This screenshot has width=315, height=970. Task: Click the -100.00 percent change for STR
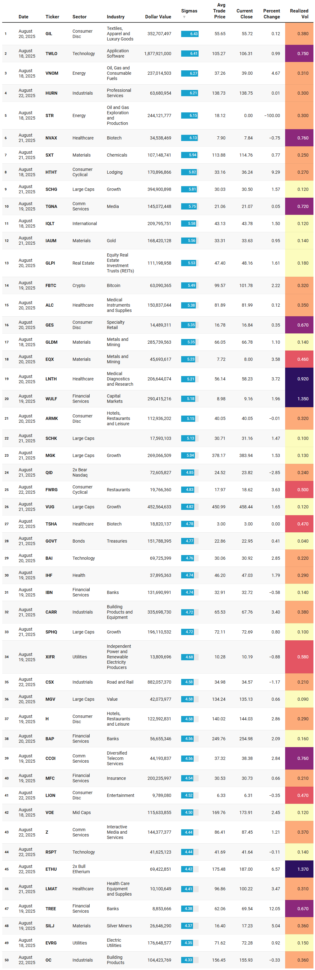[x=272, y=115]
